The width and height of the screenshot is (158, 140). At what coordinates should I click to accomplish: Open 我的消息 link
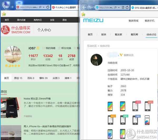49,48
